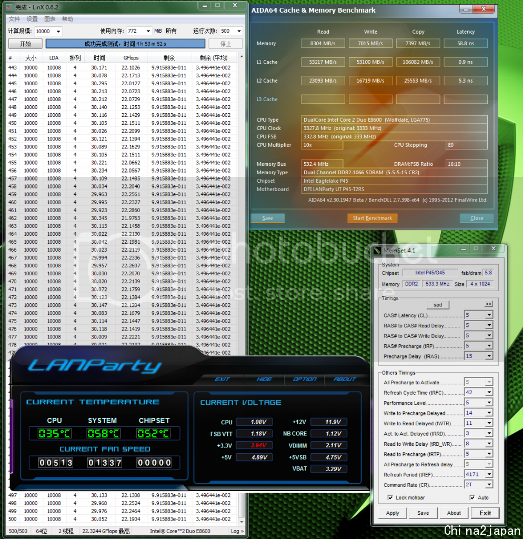Screen dimensions: 523x539
Task: Open the Write to Read Delayed (tWTR) dropdown
Action: 489,423
